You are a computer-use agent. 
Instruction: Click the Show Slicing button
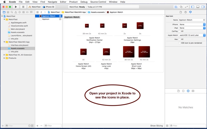157,126
